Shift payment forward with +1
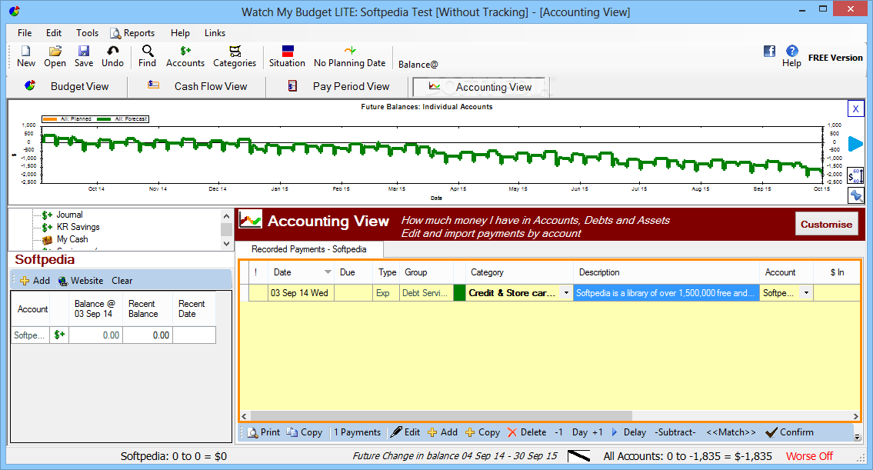This screenshot has width=873, height=470. [598, 432]
